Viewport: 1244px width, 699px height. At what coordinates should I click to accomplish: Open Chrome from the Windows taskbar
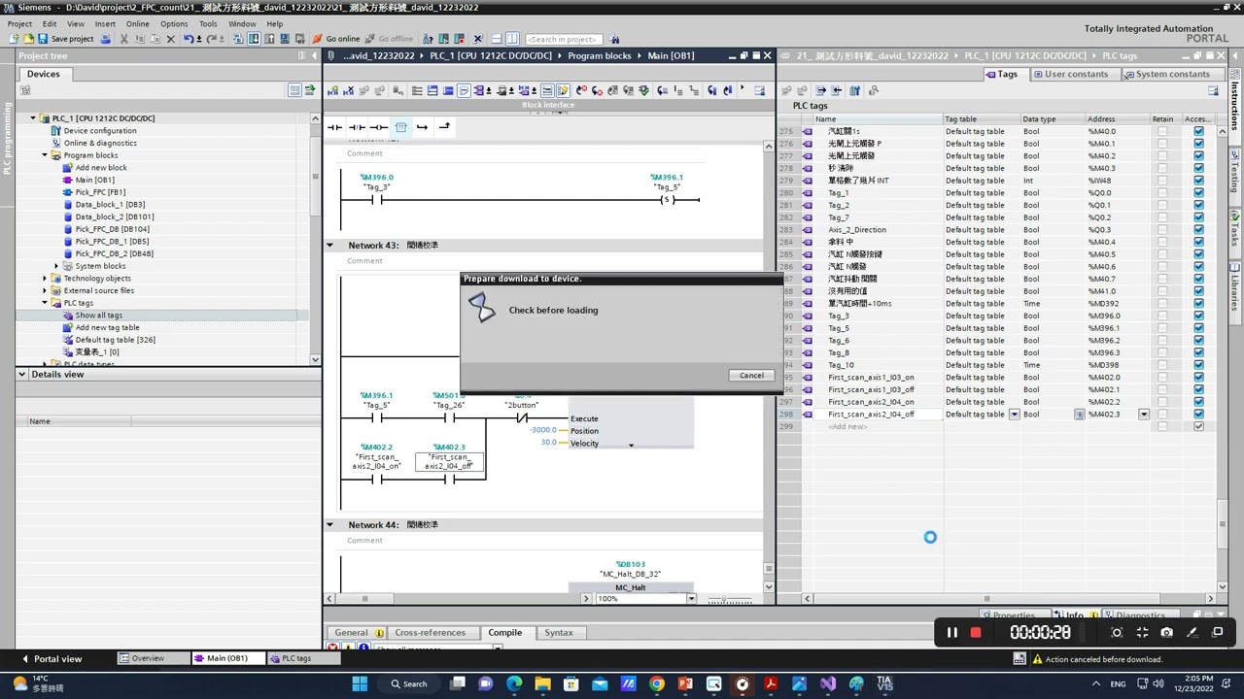pos(657,683)
